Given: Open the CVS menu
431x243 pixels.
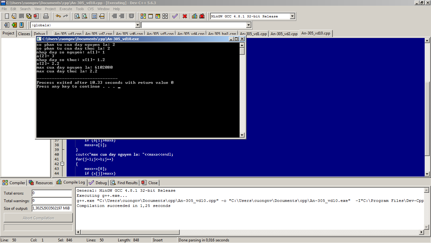Looking at the screenshot, I should [91, 9].
